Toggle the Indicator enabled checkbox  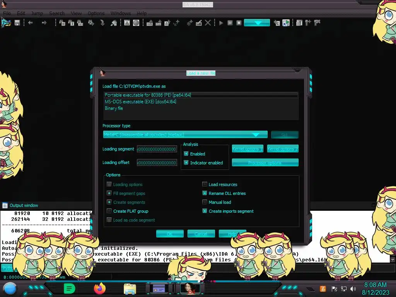(x=186, y=163)
